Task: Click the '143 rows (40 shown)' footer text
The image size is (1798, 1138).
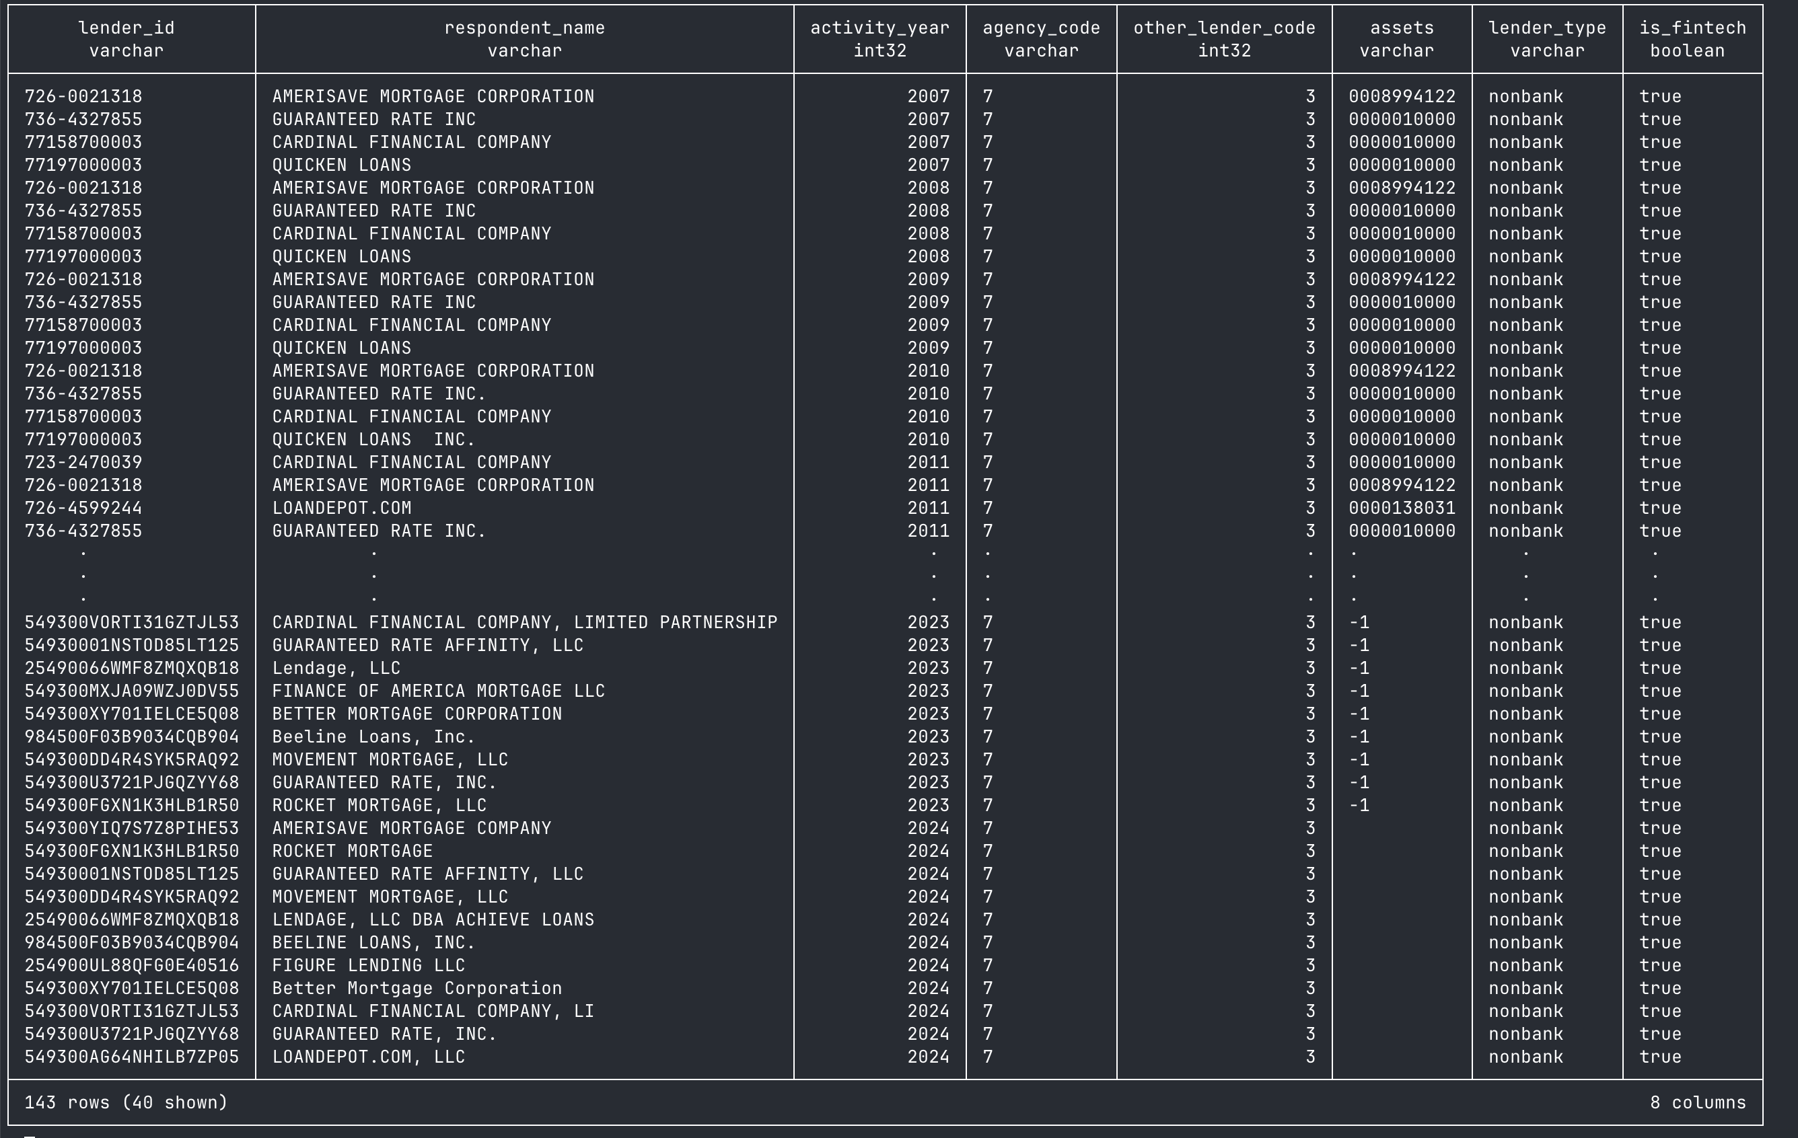Action: click(x=125, y=1103)
